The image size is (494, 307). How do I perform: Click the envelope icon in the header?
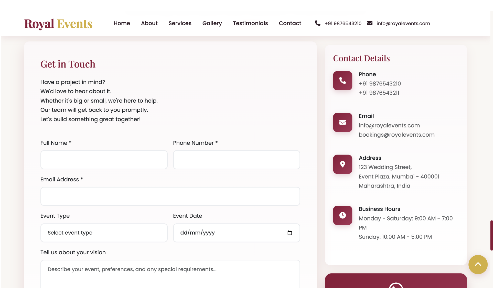coord(370,23)
